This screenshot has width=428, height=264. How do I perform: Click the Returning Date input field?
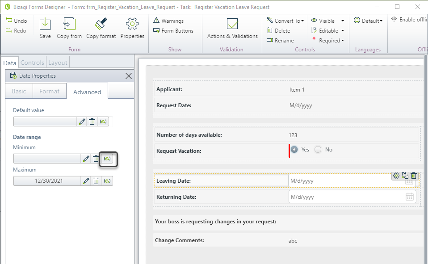[x=352, y=197]
